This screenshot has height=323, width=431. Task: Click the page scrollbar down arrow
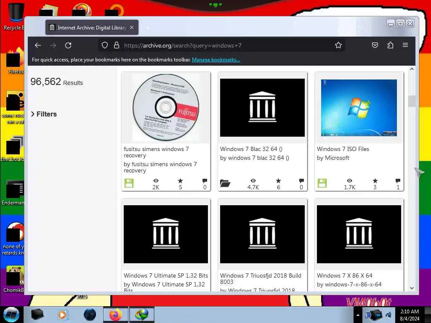point(412,288)
